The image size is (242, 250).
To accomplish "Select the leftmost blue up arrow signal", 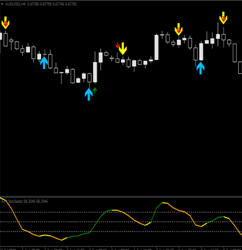I will click(x=44, y=63).
